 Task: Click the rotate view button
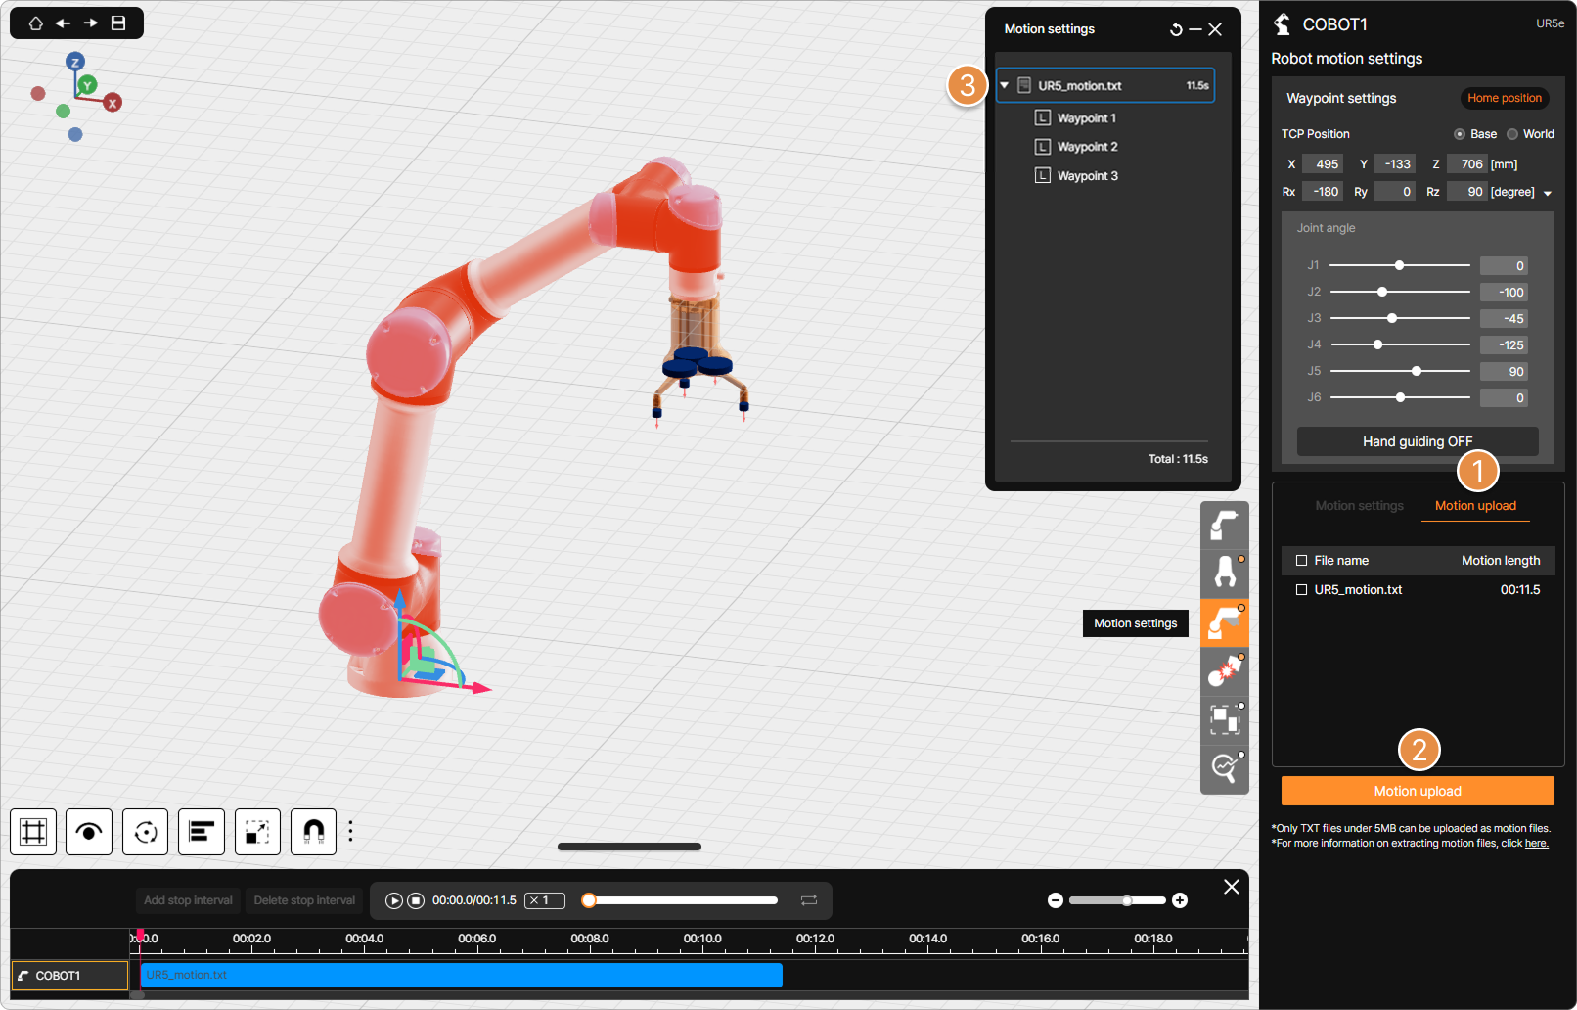[x=146, y=832]
